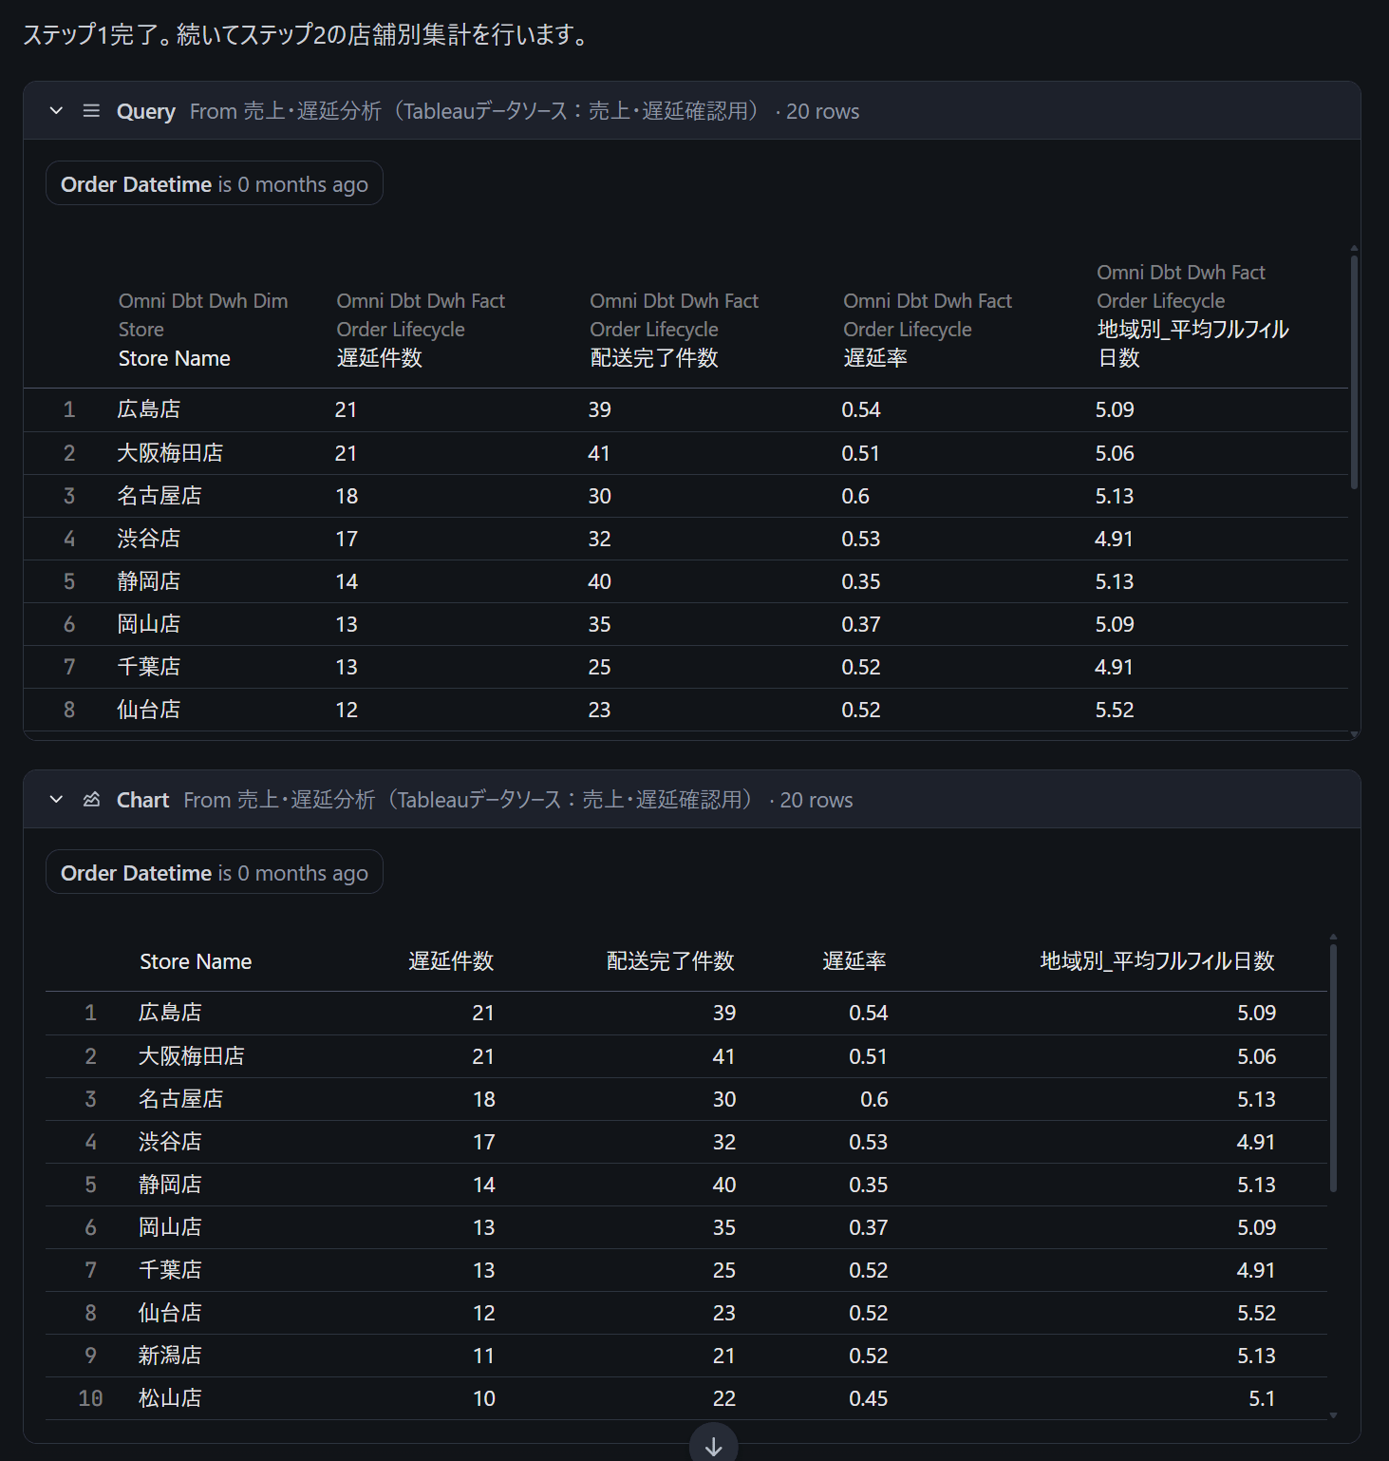
Task: Click the 配送完了件数 header in Query table
Action: pos(654,358)
